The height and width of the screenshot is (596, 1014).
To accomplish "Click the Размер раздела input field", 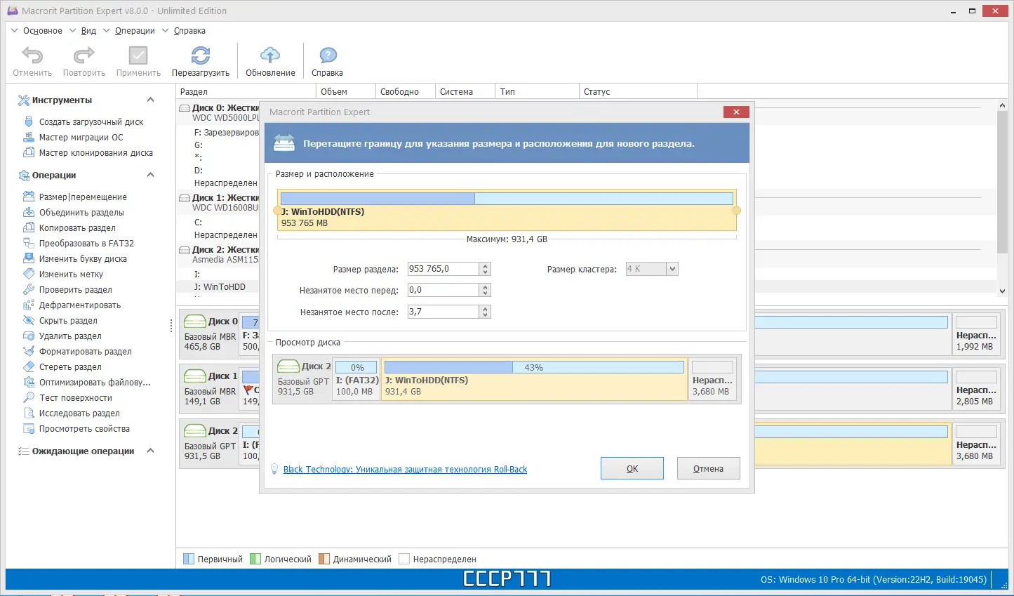I will tap(443, 269).
